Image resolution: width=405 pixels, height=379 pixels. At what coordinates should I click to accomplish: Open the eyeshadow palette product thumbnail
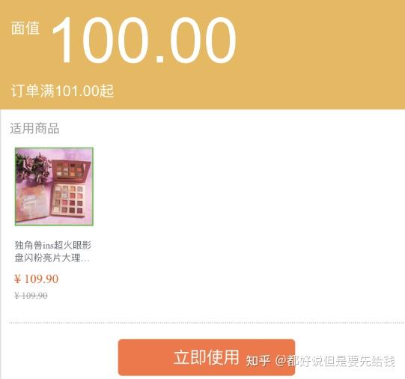point(54,187)
